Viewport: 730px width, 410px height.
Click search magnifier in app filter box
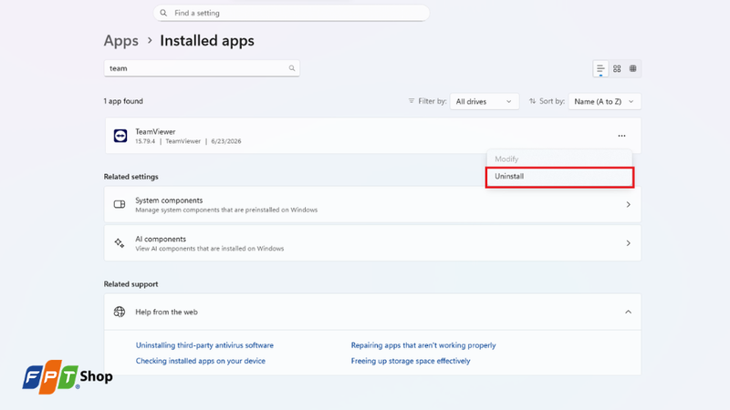coord(292,68)
